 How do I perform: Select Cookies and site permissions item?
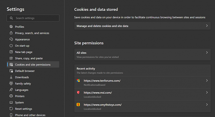pyautogui.click(x=33, y=64)
